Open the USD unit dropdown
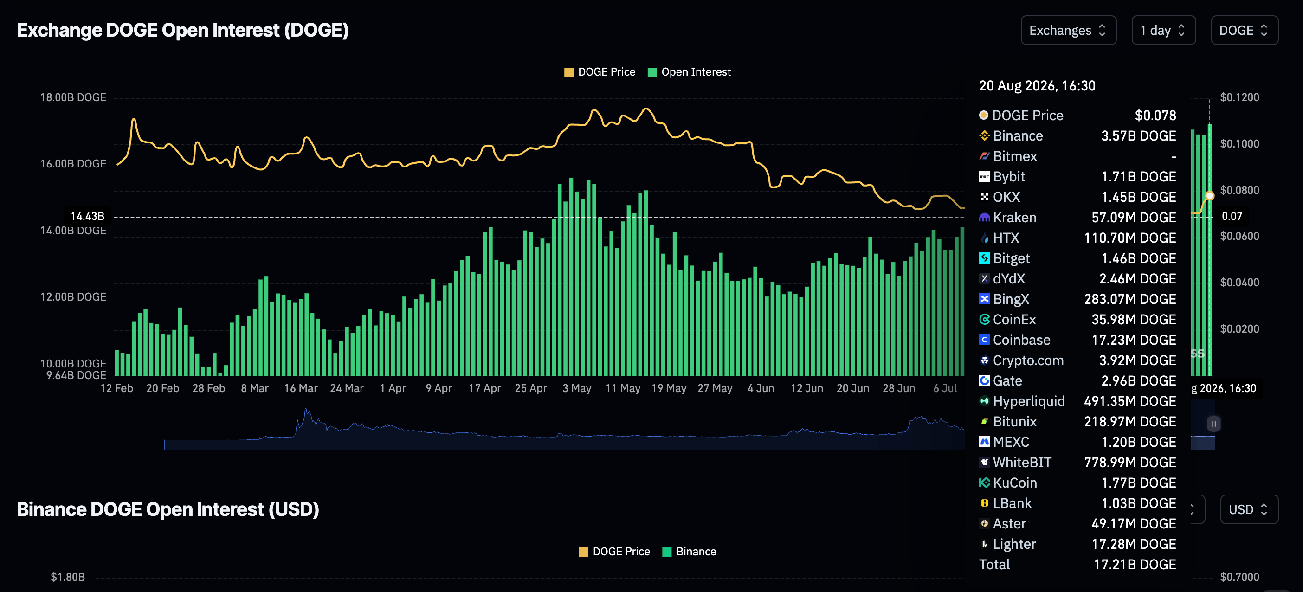Viewport: 1303px width, 592px height. click(1249, 509)
